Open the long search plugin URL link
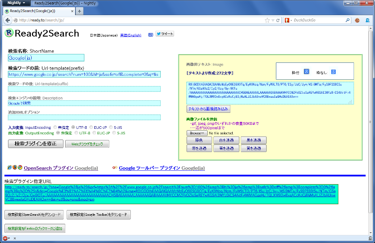The height and width of the screenshot is (243, 375). point(170,193)
